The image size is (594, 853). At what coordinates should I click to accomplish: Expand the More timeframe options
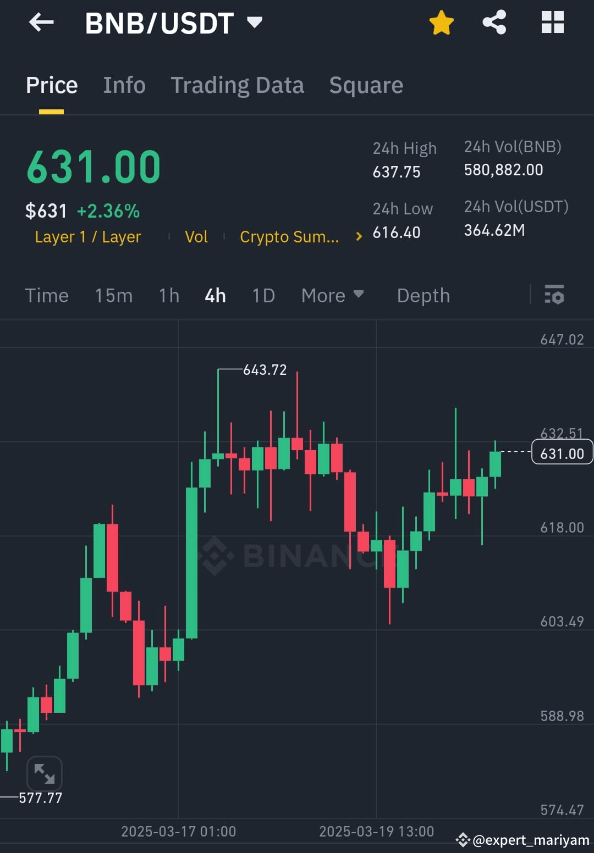click(x=332, y=295)
